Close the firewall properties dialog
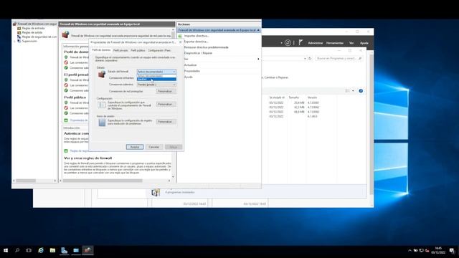Image resolution: width=459 pixels, height=258 pixels. tap(180, 42)
